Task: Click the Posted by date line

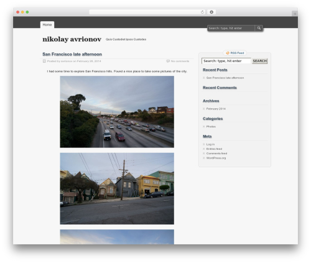Action: point(74,61)
